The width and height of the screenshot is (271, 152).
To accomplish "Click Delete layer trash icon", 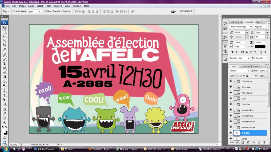I will click(x=264, y=143).
